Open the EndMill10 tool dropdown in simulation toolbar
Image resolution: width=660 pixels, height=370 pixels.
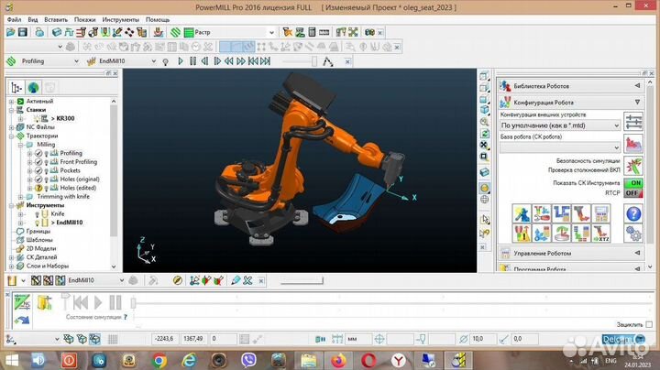tap(154, 61)
